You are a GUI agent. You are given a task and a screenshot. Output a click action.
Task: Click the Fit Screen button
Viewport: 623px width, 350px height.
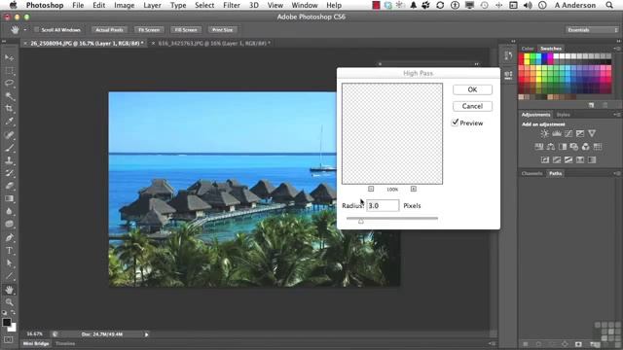149,30
